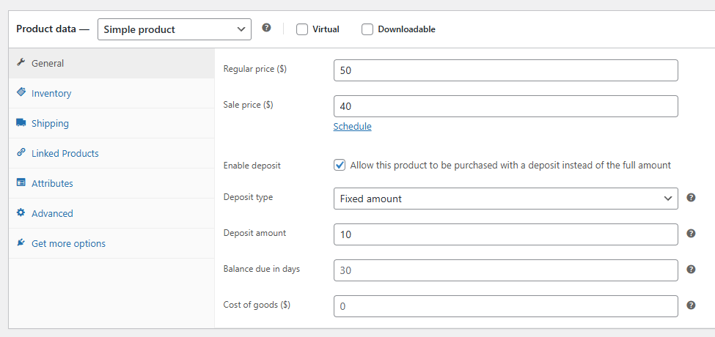Image resolution: width=715 pixels, height=337 pixels.
Task: Click the Deposit amount input field
Action: 506,234
